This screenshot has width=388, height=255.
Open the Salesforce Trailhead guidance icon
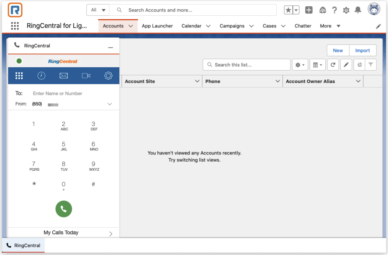click(323, 10)
